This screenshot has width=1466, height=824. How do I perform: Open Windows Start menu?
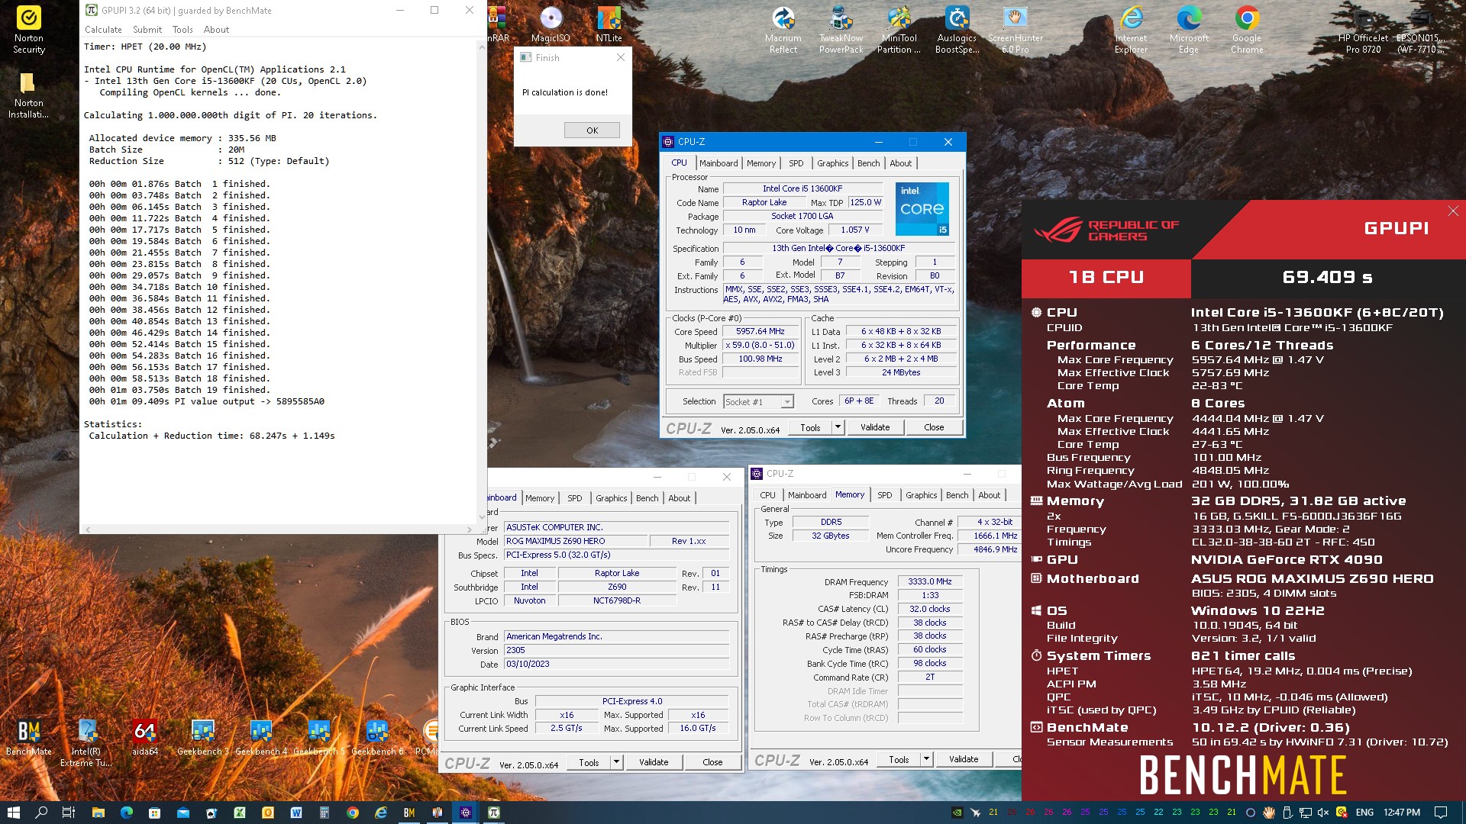[x=13, y=813]
